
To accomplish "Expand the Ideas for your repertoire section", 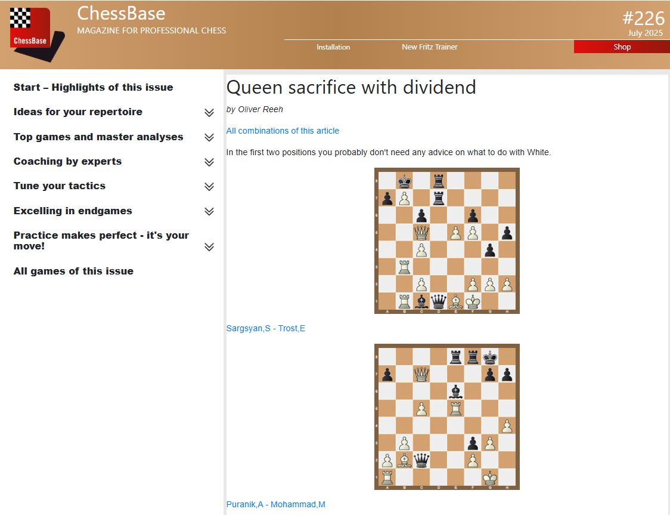I will click(x=209, y=112).
